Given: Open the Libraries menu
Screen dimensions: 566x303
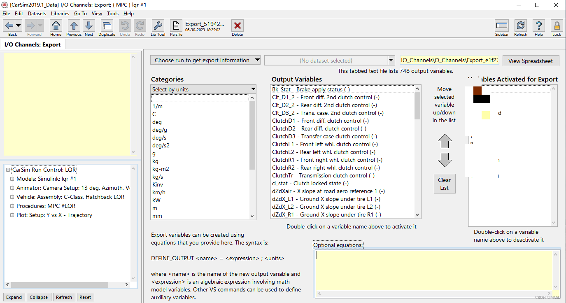Looking at the screenshot, I should (x=60, y=14).
